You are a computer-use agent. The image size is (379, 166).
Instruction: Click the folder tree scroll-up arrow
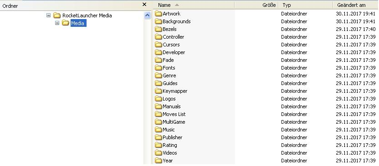tap(147, 15)
